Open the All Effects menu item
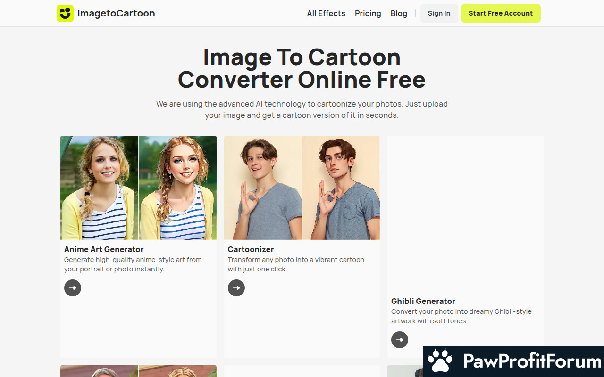 coord(326,13)
